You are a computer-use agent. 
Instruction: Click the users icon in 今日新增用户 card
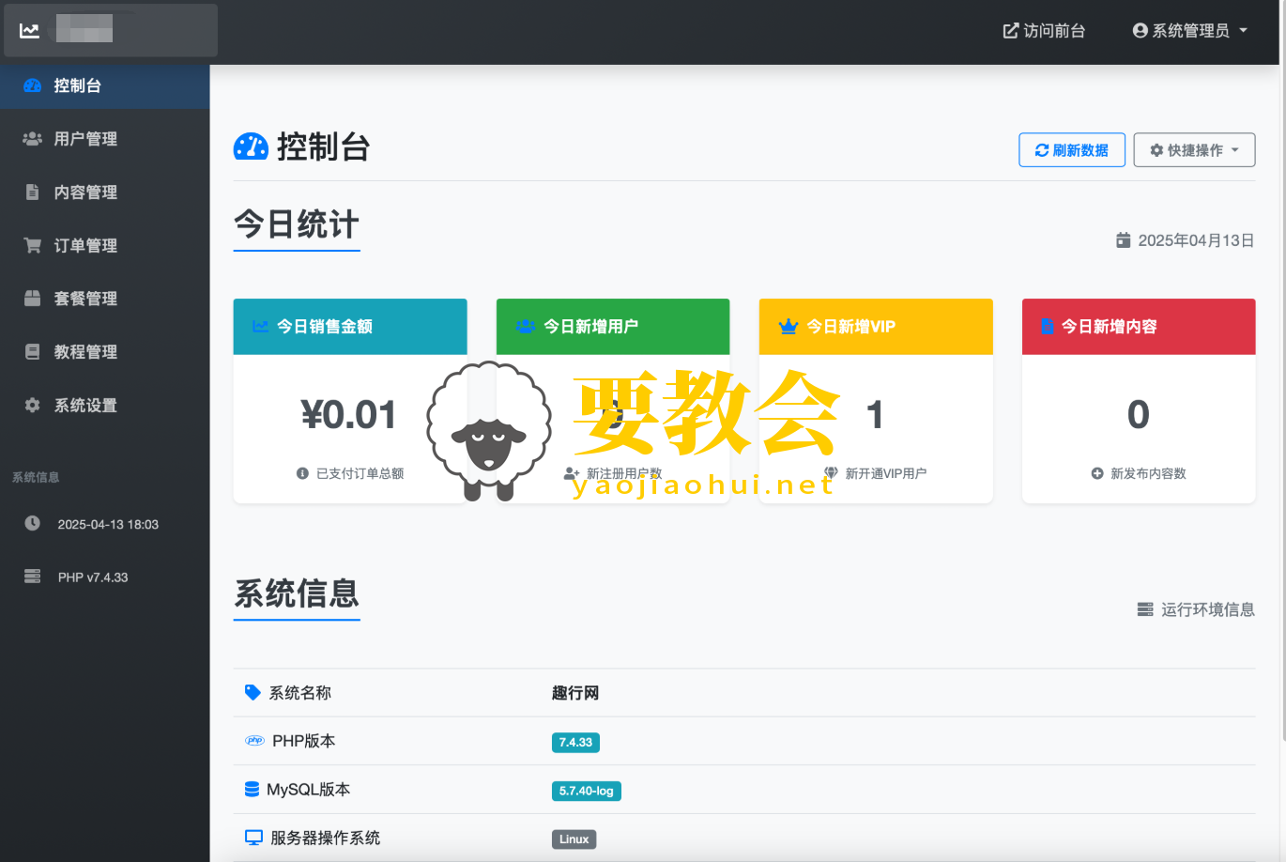(525, 327)
